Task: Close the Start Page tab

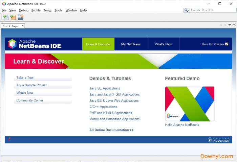Action: (23, 26)
